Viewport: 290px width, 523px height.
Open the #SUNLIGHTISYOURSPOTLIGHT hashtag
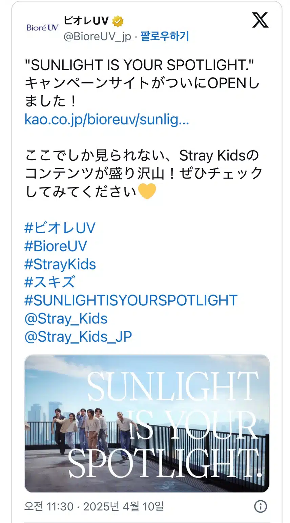pyautogui.click(x=131, y=300)
